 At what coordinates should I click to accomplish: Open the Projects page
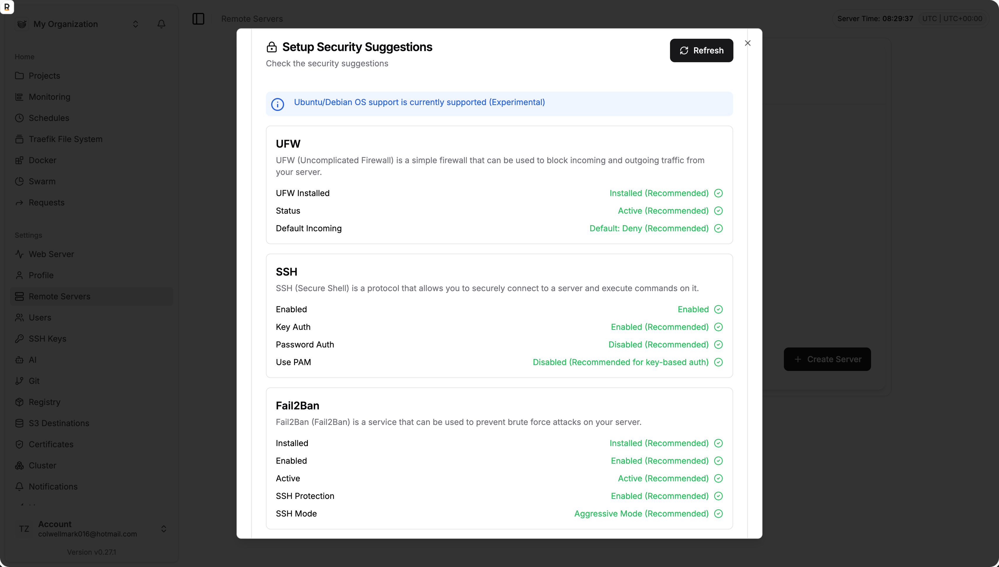click(x=44, y=75)
